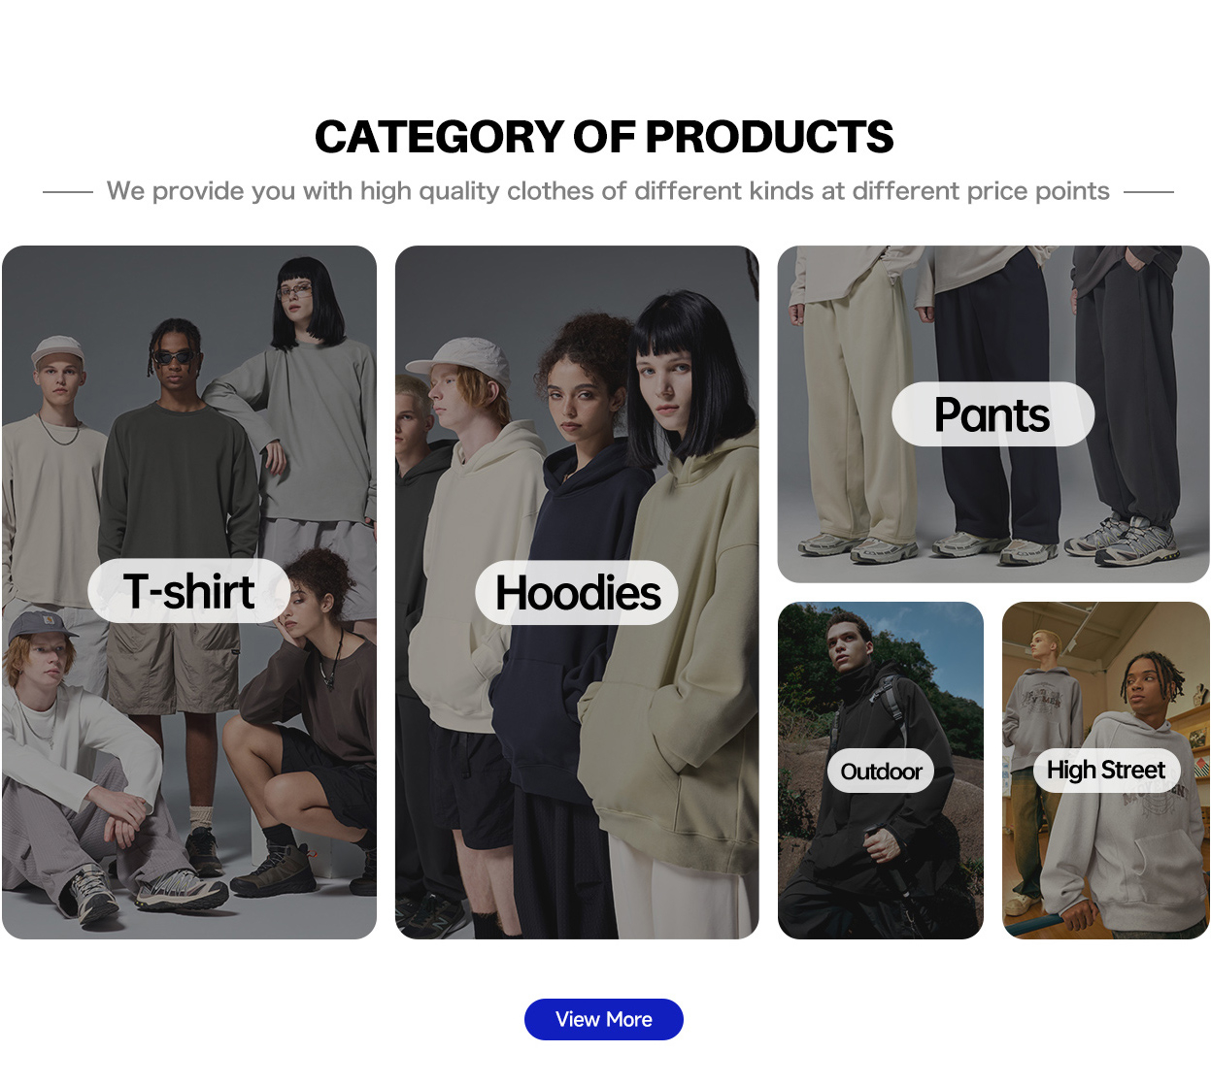Click the subtitle about high quality clothes
The image size is (1211, 1085).
(608, 191)
